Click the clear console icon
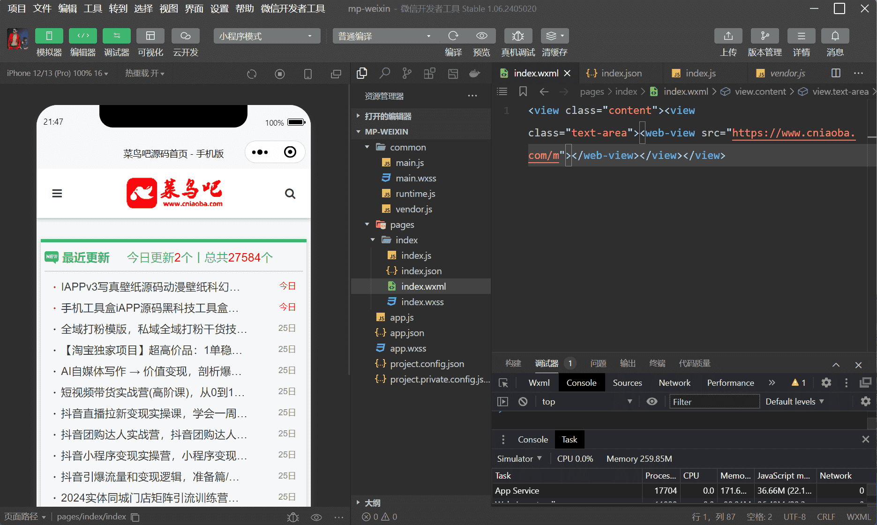Viewport: 877px width, 525px height. pos(523,402)
